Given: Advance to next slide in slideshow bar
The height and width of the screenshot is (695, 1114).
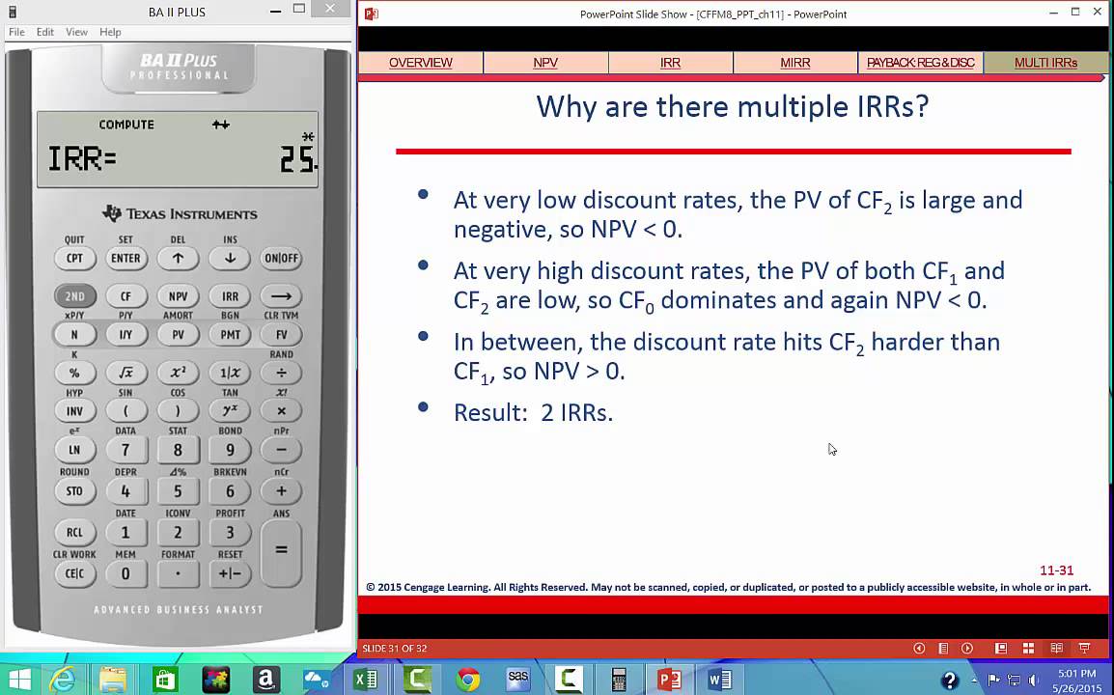Looking at the screenshot, I should click(967, 648).
